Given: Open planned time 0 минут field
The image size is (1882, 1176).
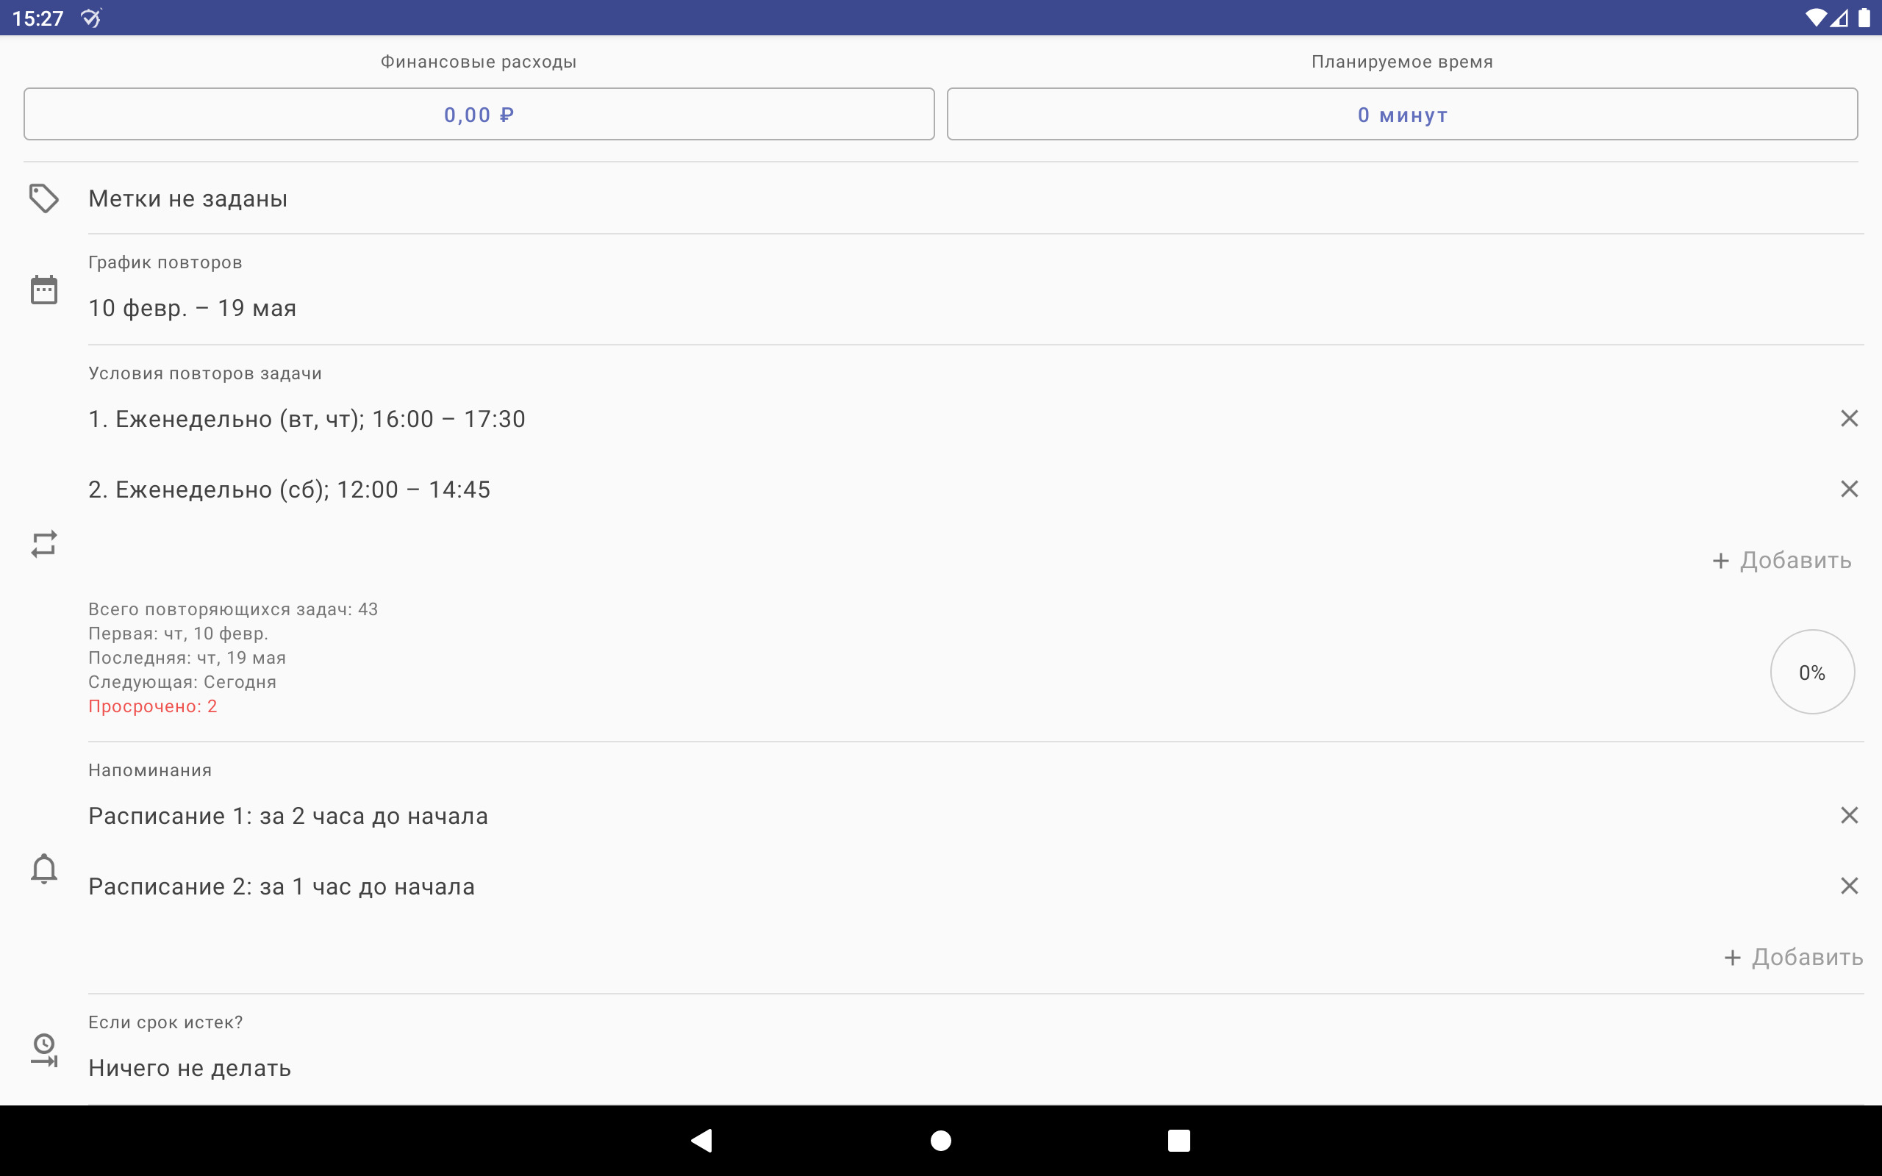Looking at the screenshot, I should (1402, 115).
